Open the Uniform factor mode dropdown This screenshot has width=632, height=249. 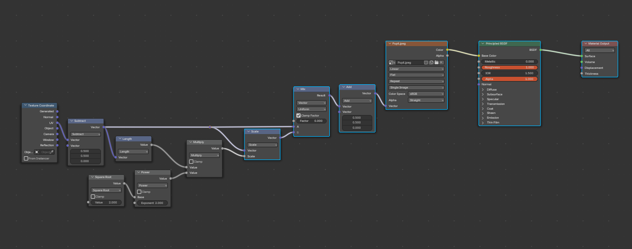[312, 109]
